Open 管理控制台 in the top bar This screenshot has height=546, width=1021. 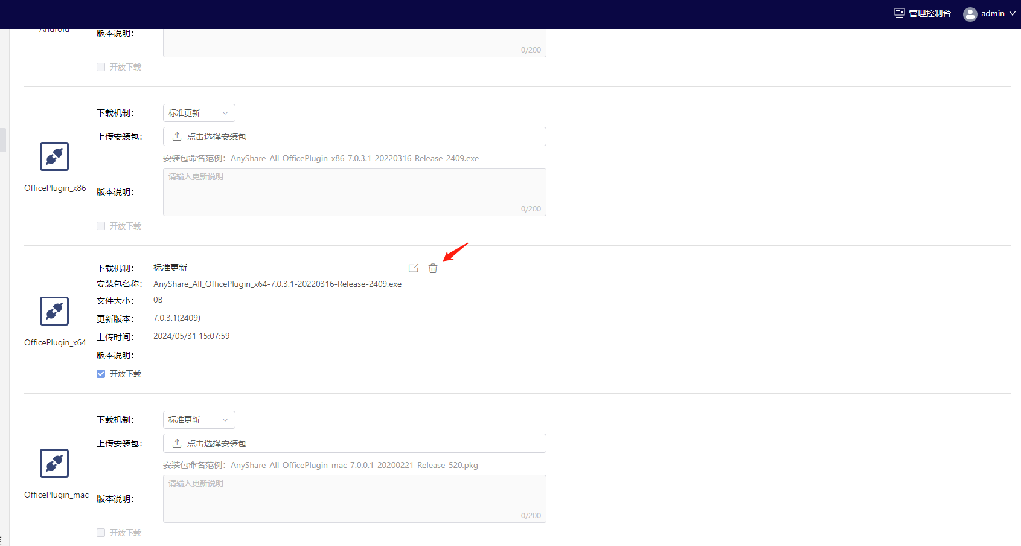click(x=929, y=13)
